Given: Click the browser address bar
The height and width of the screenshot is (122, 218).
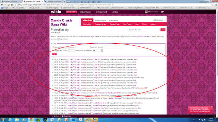Looking at the screenshot, I should [113, 5].
